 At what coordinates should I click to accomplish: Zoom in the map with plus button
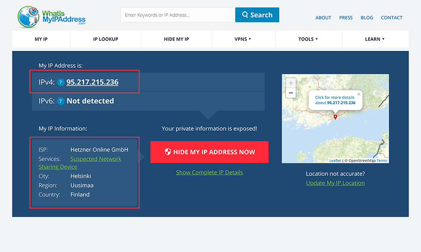point(291,83)
